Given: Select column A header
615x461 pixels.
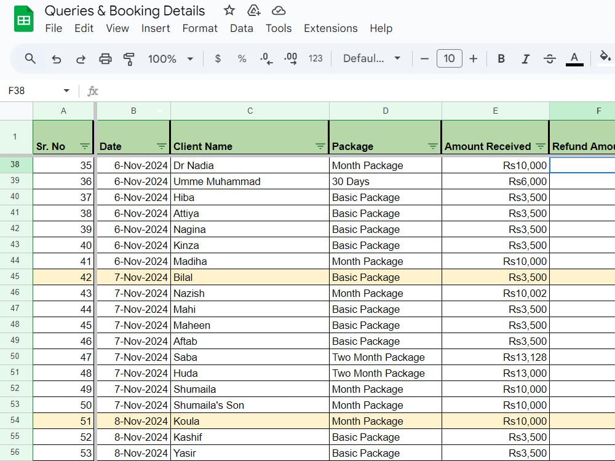Looking at the screenshot, I should coord(63,111).
